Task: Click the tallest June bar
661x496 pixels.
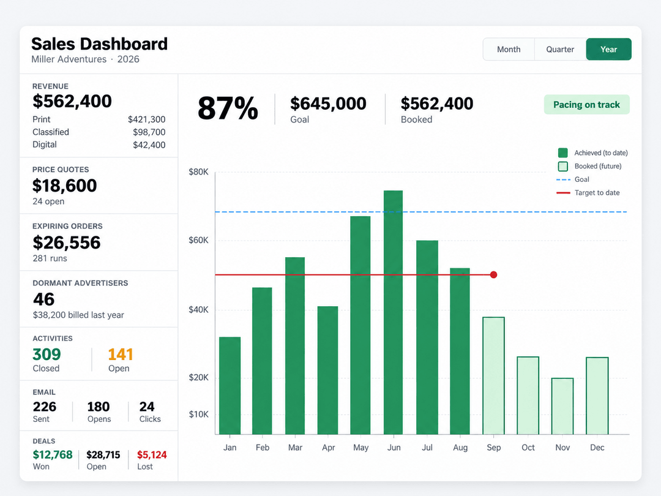Action: pyautogui.click(x=393, y=312)
